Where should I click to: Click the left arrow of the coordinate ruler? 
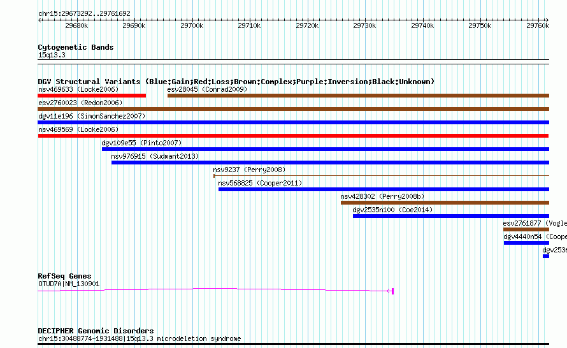39,20
